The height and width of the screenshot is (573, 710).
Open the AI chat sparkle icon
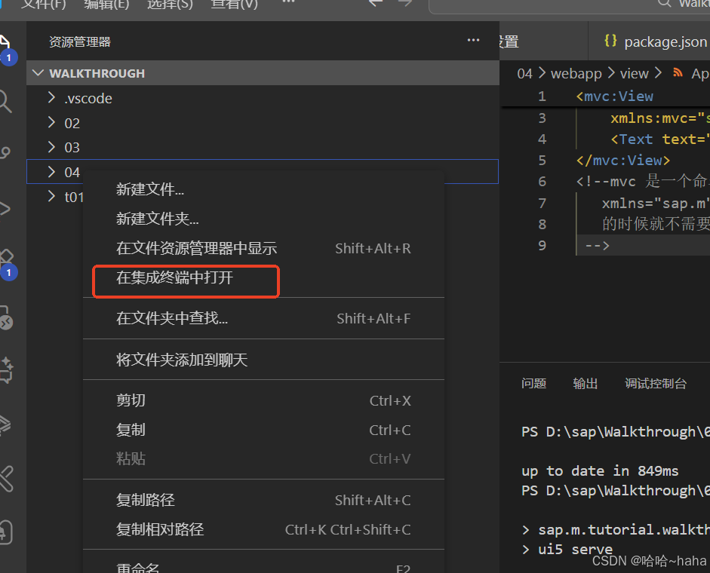(x=6, y=369)
